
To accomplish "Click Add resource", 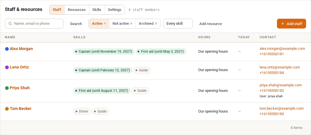I will [x=210, y=24].
